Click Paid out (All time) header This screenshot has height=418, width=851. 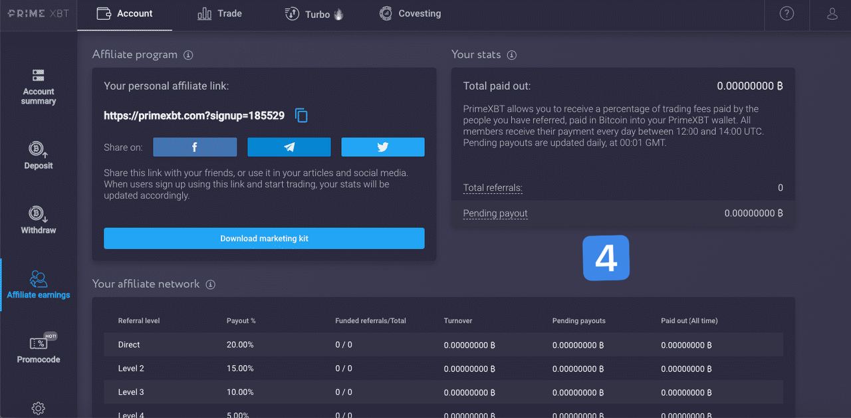point(689,320)
